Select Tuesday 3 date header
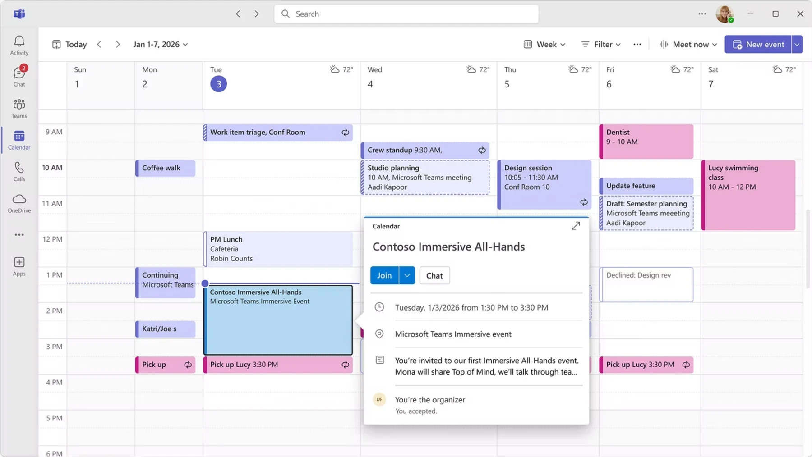Viewport: 812px width, 457px height. (218, 84)
